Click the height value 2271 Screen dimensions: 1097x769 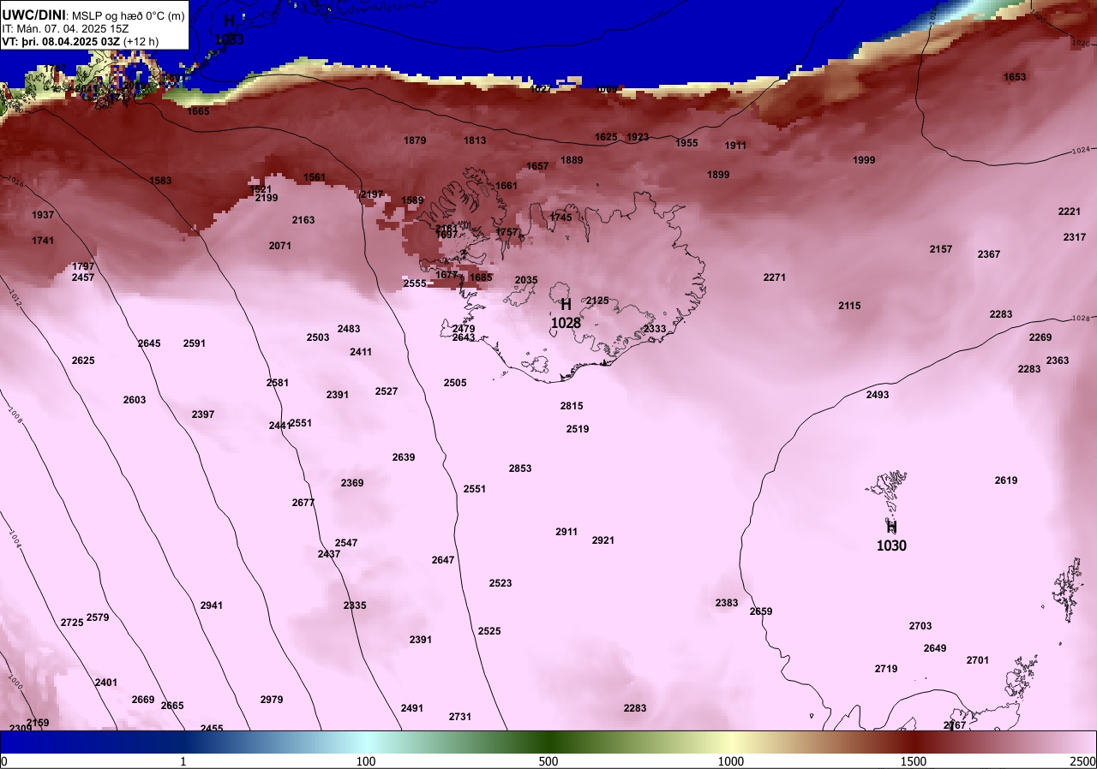(775, 277)
